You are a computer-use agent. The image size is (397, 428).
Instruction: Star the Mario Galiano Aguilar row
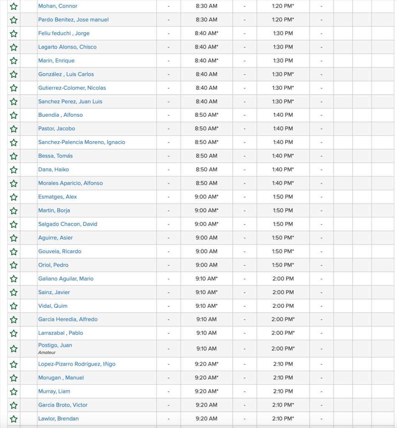[14, 279]
